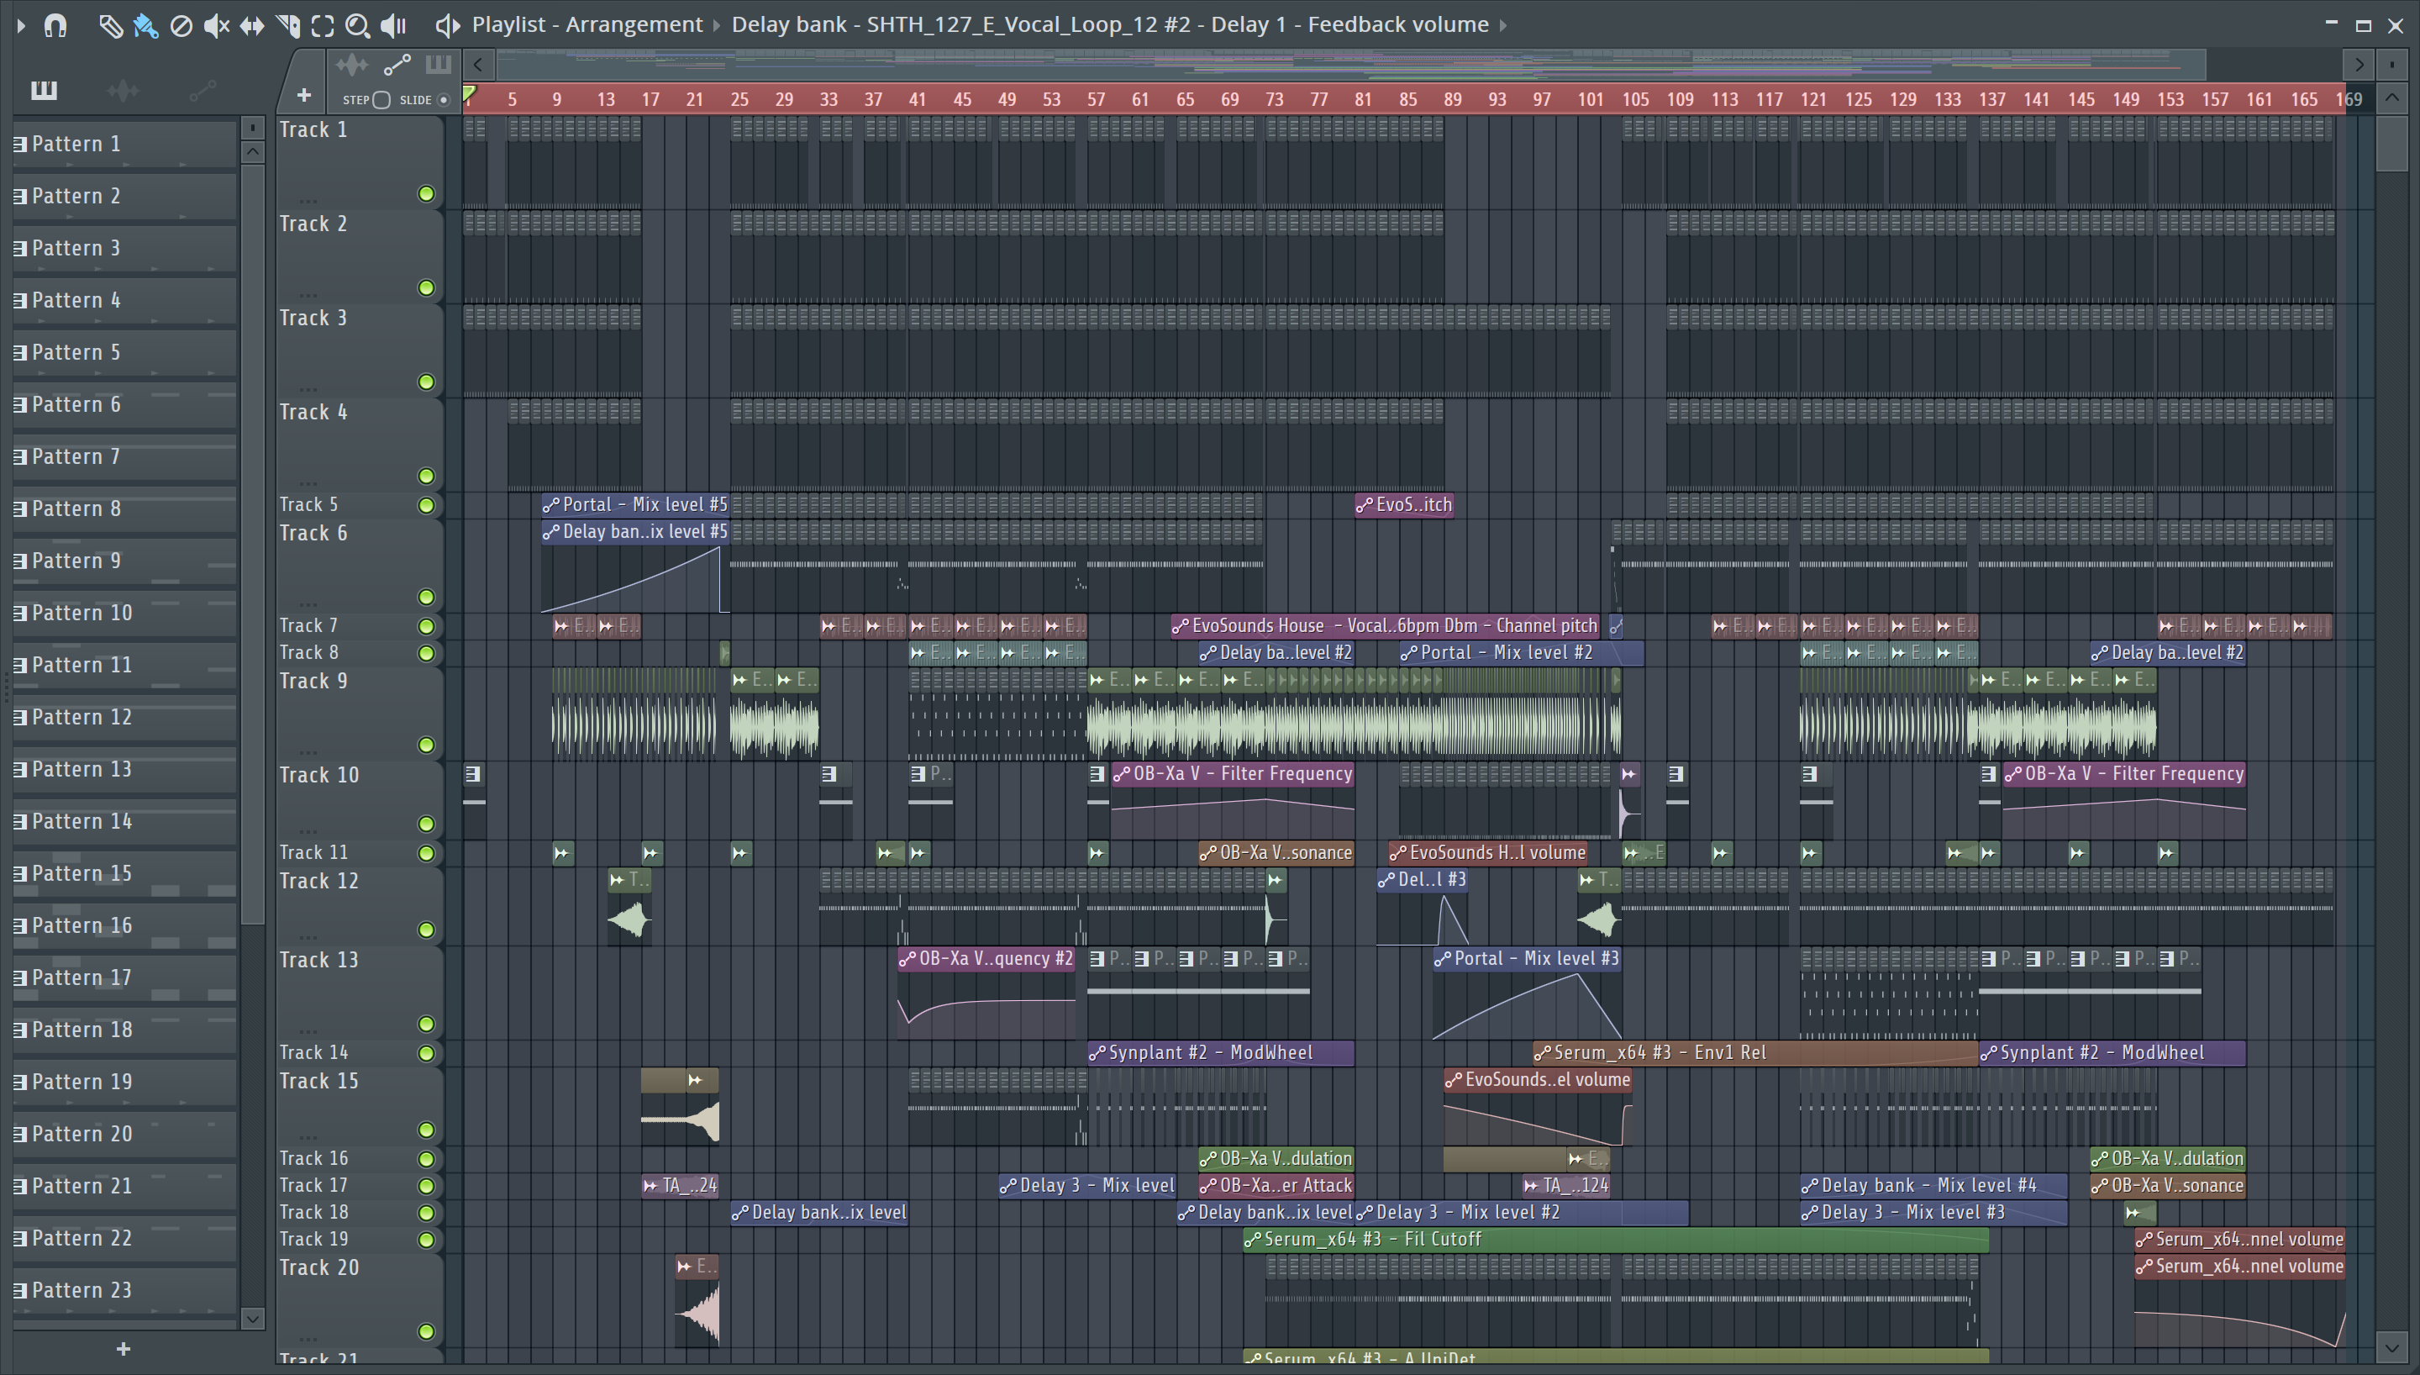Select the Playback speaker tool
The width and height of the screenshot is (2420, 1375).
click(393, 25)
